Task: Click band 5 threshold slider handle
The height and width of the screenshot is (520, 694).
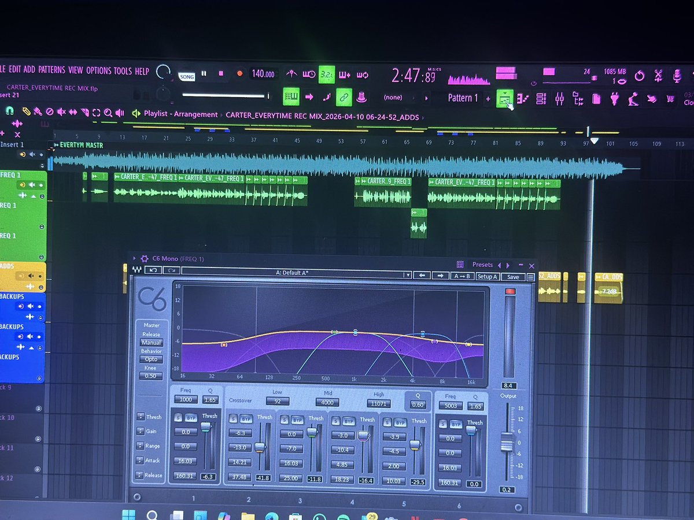Action: (x=415, y=445)
